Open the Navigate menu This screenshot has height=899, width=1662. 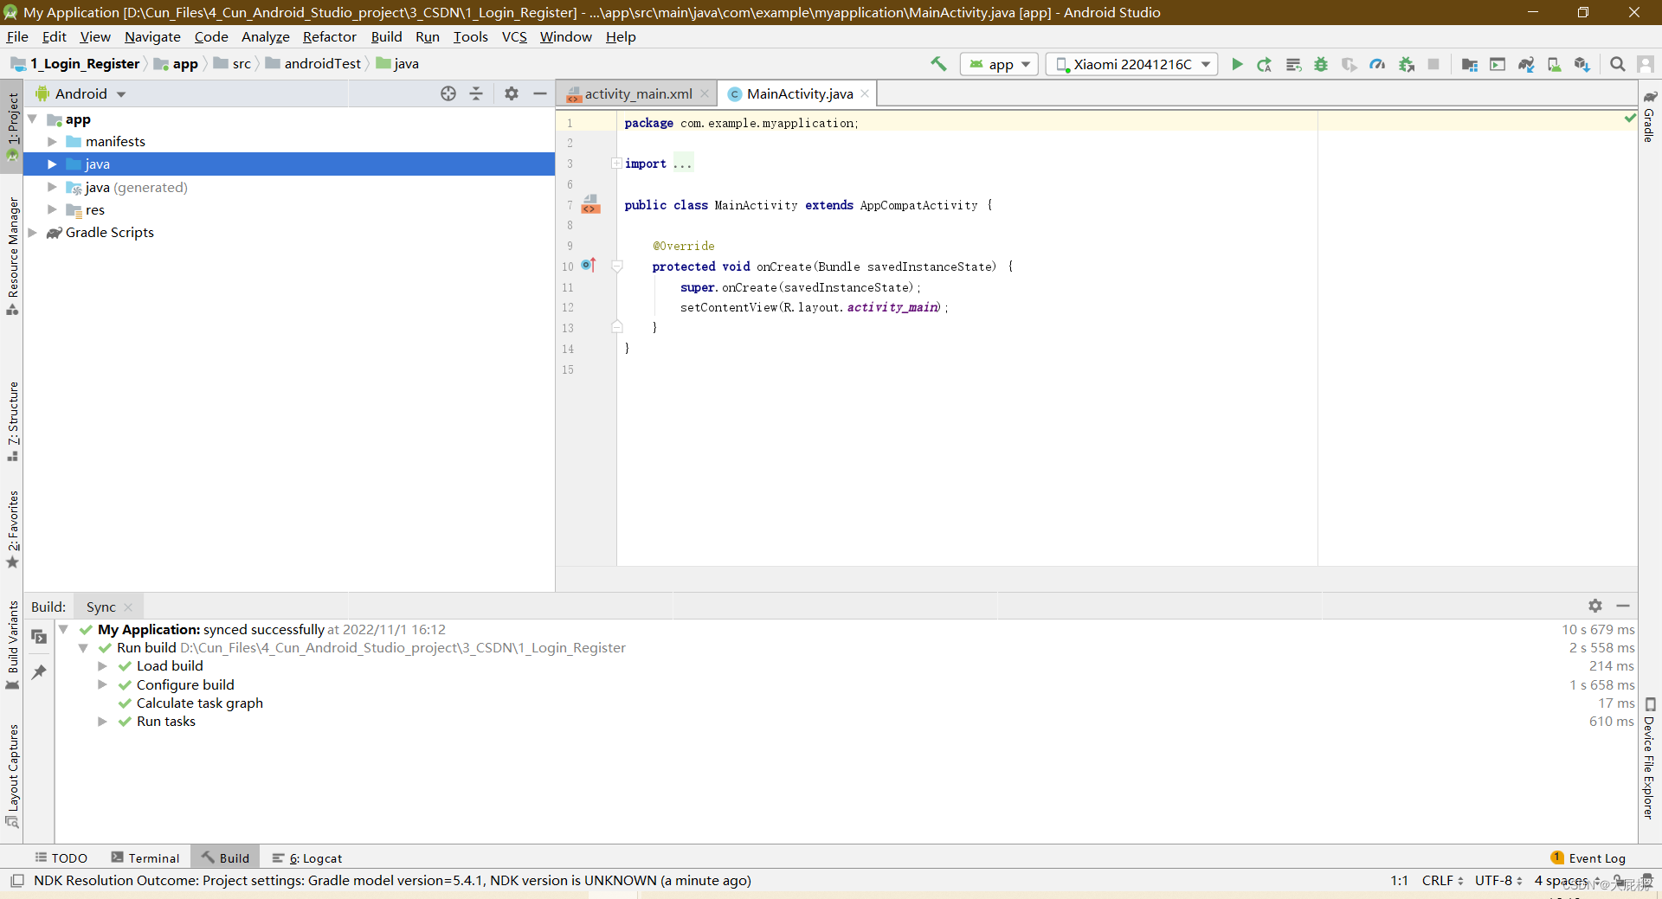pyautogui.click(x=152, y=36)
